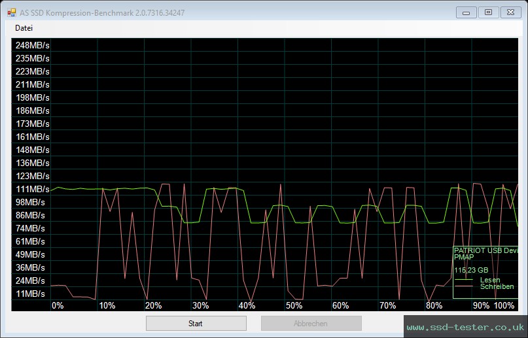The image size is (528, 338).
Task: Click the 248MB/s axis label
Action: point(32,45)
